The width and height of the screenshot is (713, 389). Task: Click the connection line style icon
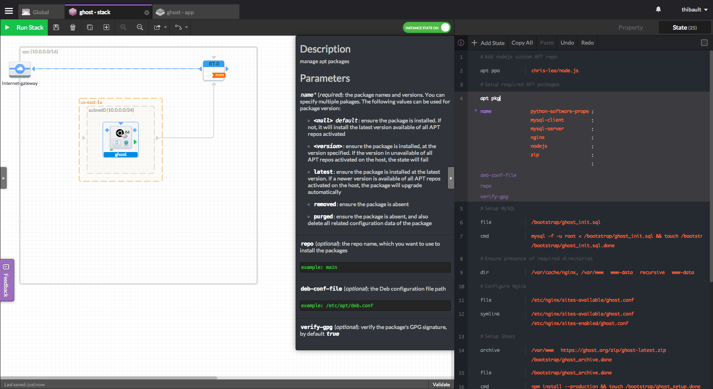tap(178, 27)
